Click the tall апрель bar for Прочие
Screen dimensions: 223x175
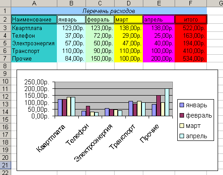[x=167, y=102]
